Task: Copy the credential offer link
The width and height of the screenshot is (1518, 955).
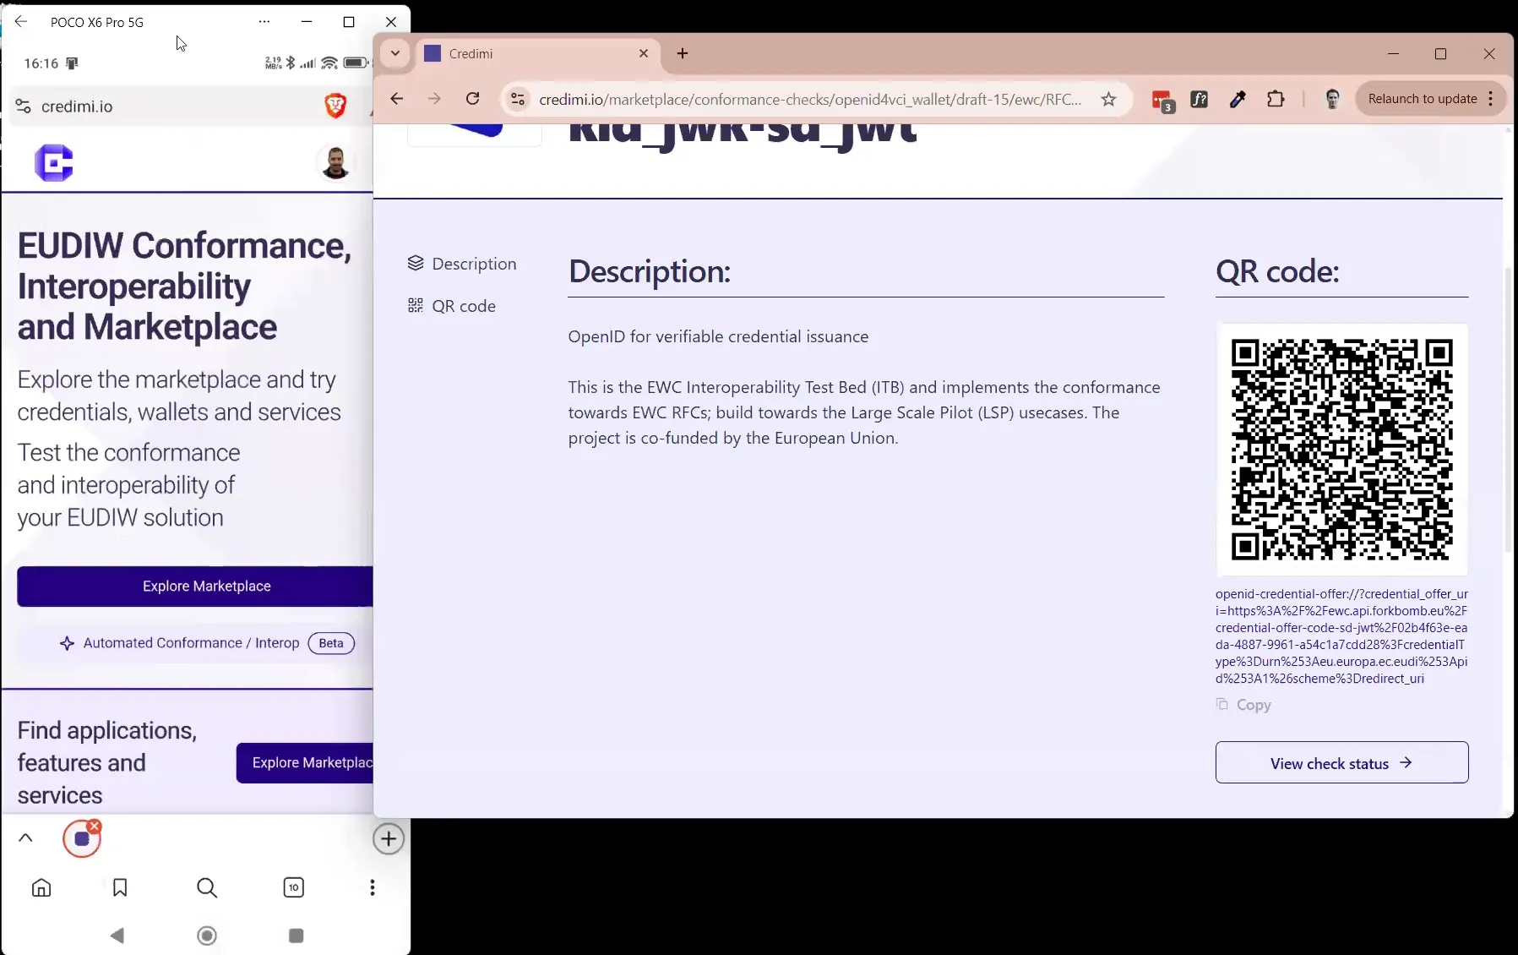Action: pyautogui.click(x=1243, y=705)
